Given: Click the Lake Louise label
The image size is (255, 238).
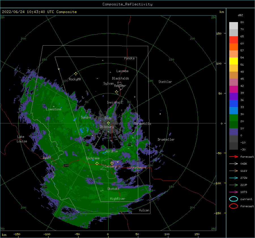Looking at the screenshot, I should [22, 139].
